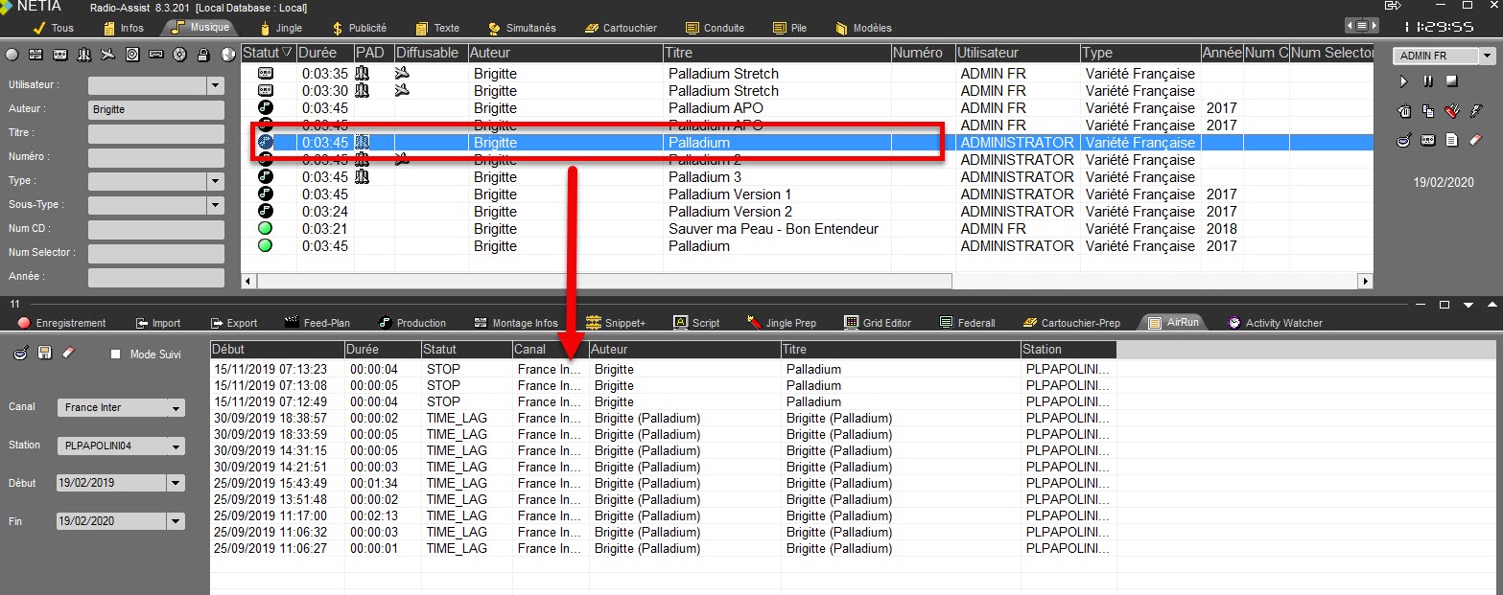Click the floppy disk save icon in AirRun

click(x=44, y=354)
